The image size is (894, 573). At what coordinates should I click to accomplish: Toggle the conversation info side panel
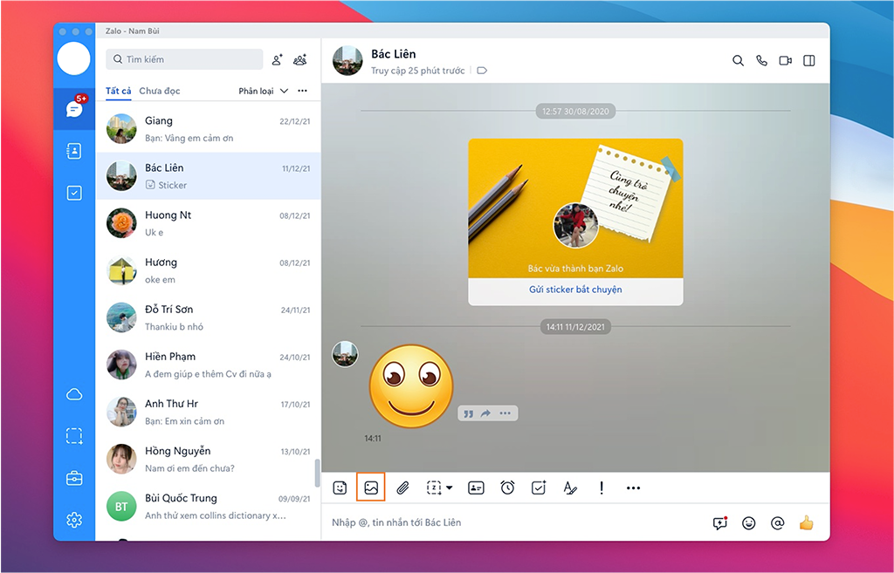point(809,60)
